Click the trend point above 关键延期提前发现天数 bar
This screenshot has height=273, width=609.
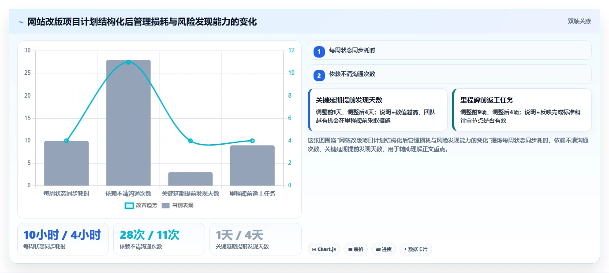[191, 141]
